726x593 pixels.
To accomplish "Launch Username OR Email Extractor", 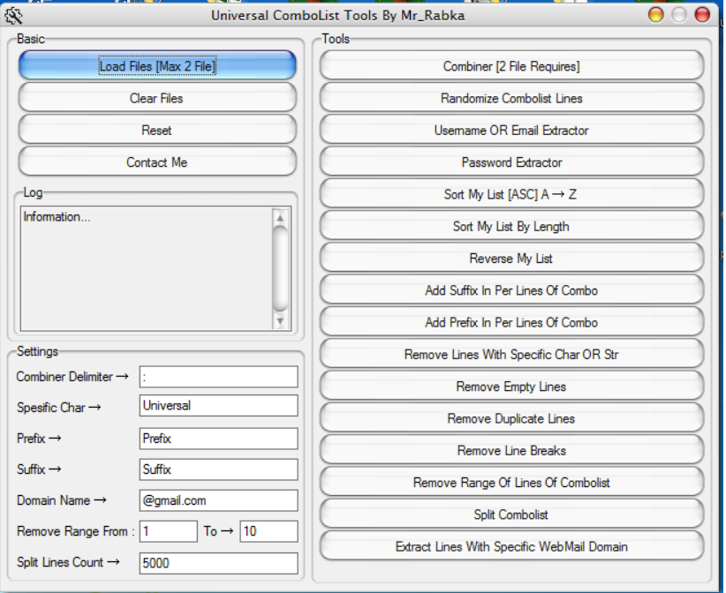I will point(511,131).
